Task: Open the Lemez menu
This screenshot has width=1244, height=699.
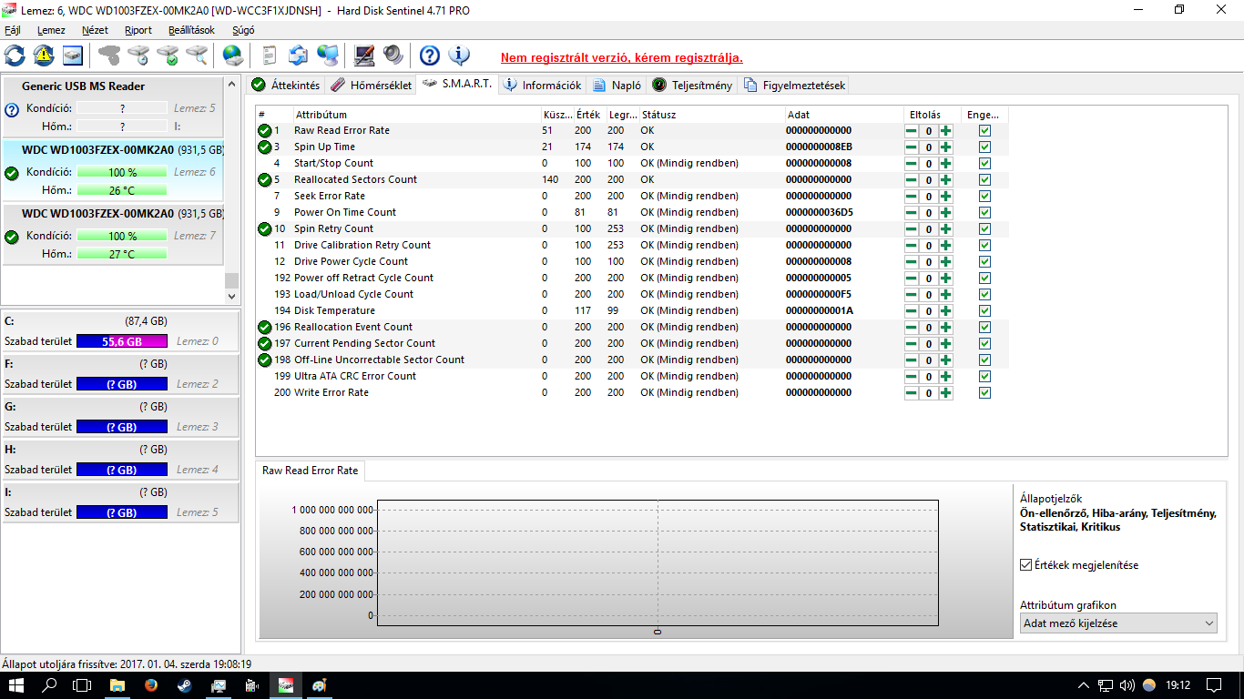Action: (x=51, y=30)
